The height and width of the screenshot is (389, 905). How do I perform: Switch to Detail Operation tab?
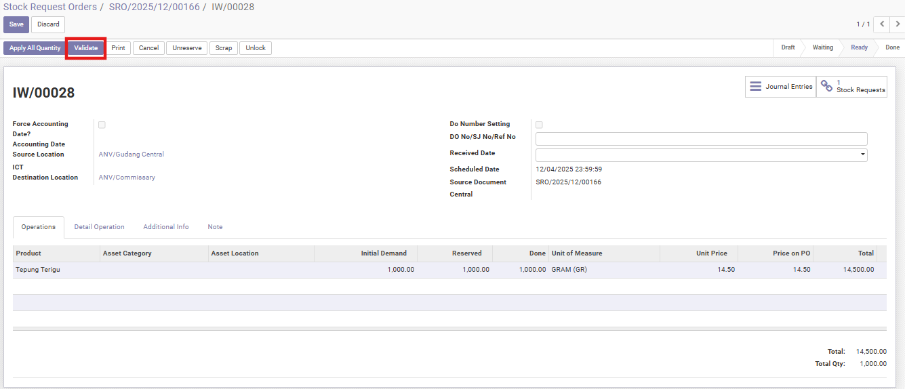(x=99, y=227)
